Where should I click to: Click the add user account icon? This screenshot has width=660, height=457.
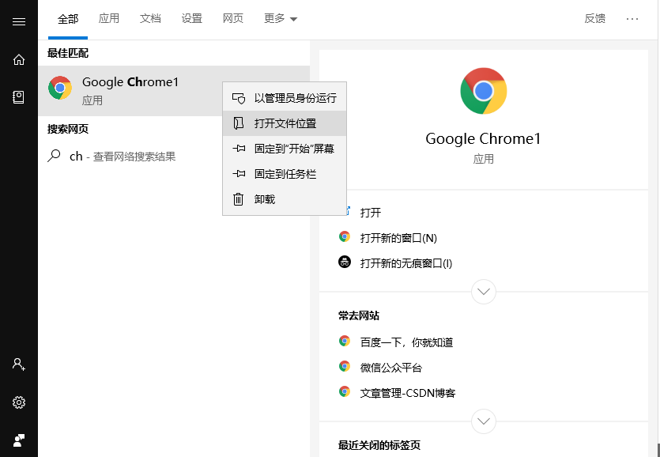tap(19, 364)
